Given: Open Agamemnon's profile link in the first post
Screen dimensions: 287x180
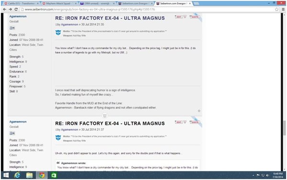Looking at the screenshot, I should (69, 24).
